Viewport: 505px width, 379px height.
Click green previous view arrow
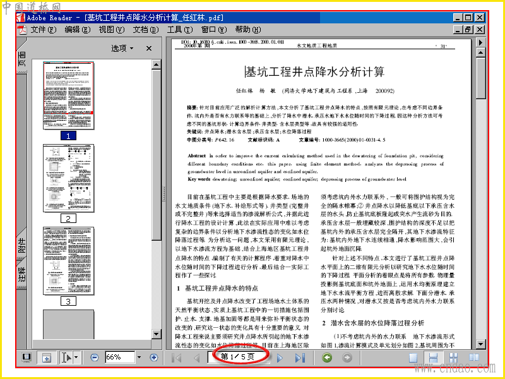[x=327, y=358]
